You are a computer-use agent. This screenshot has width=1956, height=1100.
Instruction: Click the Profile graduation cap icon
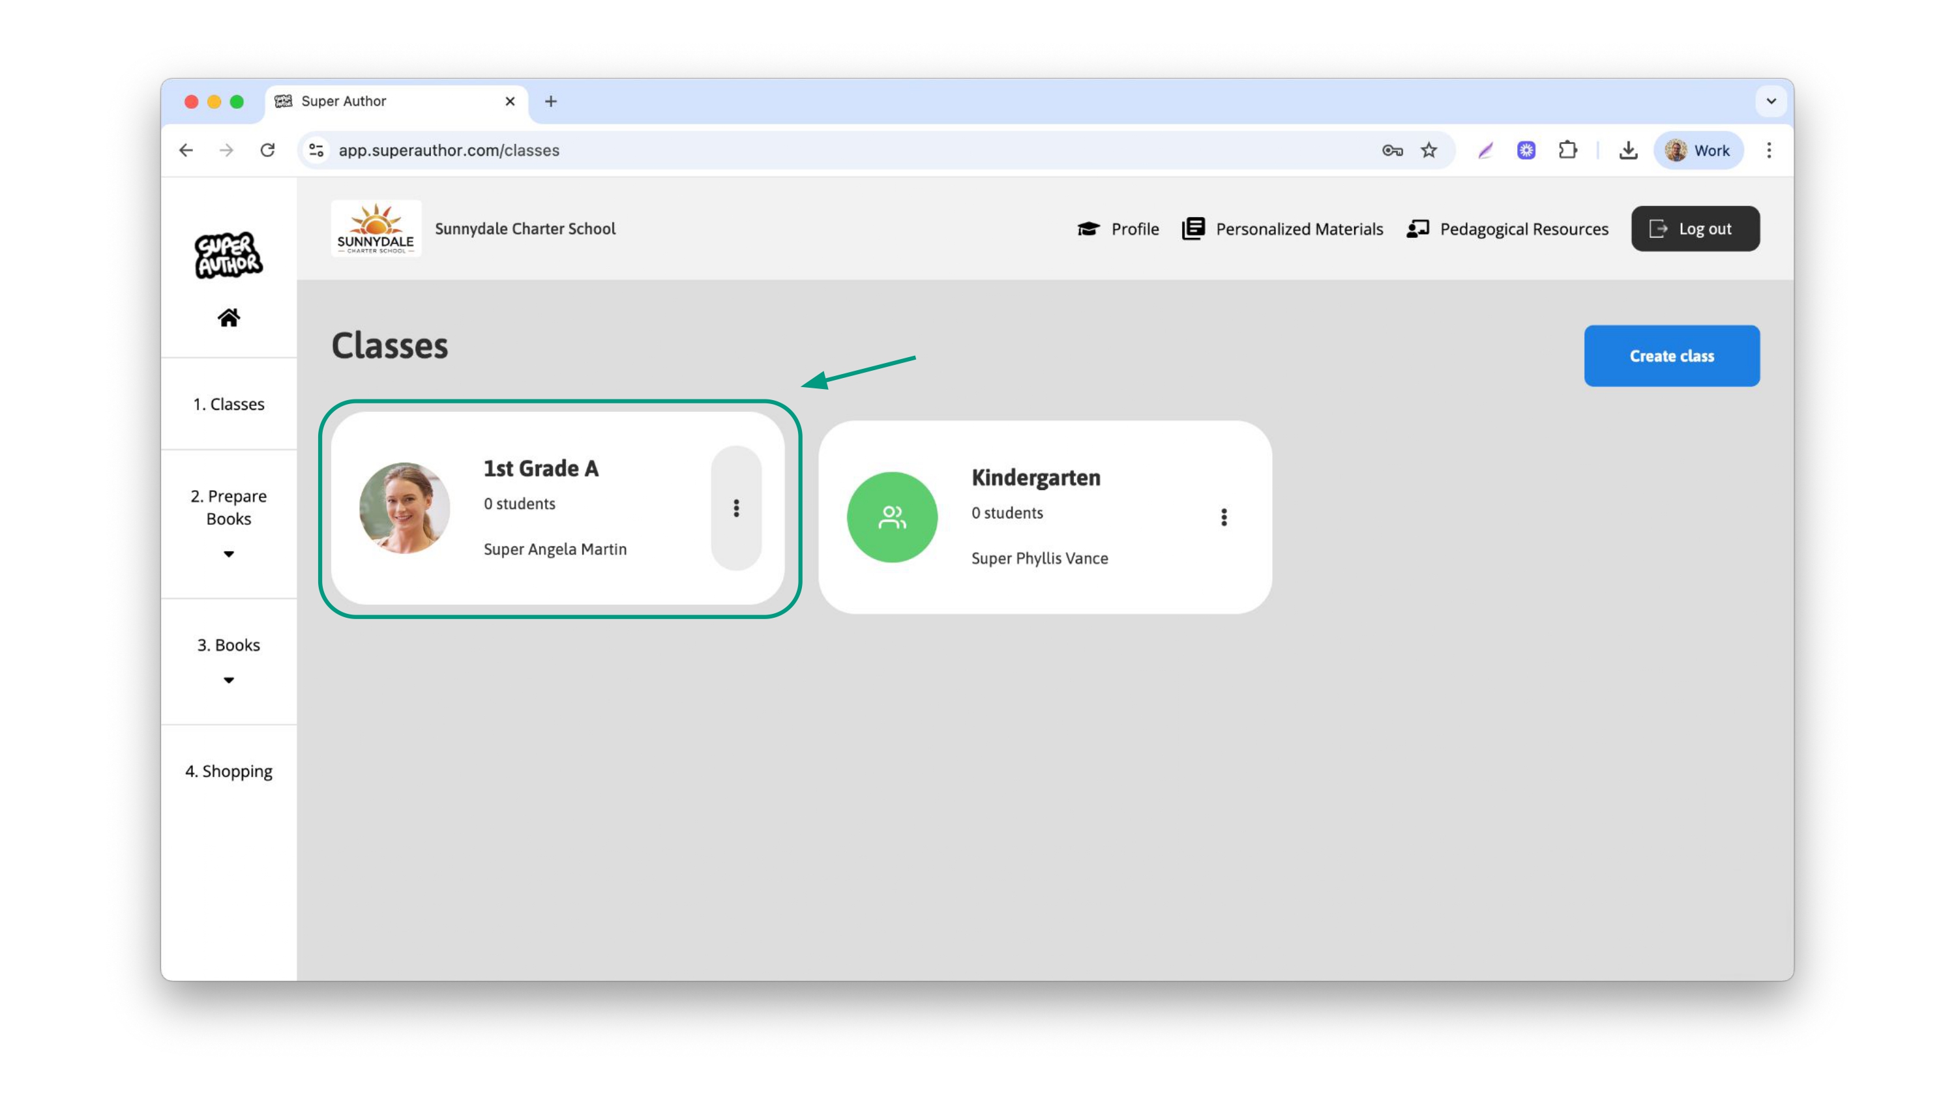pyautogui.click(x=1088, y=229)
